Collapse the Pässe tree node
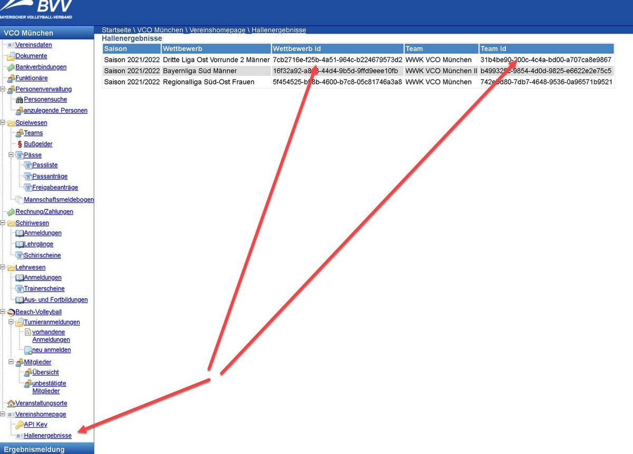633x454 pixels. [x=11, y=155]
